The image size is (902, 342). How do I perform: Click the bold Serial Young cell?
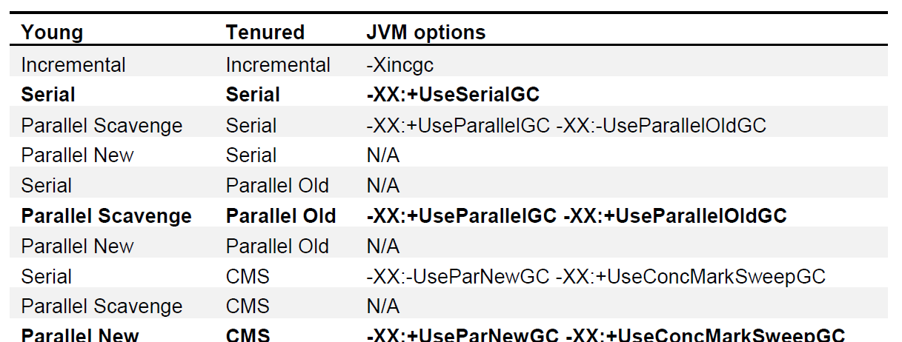pos(48,95)
